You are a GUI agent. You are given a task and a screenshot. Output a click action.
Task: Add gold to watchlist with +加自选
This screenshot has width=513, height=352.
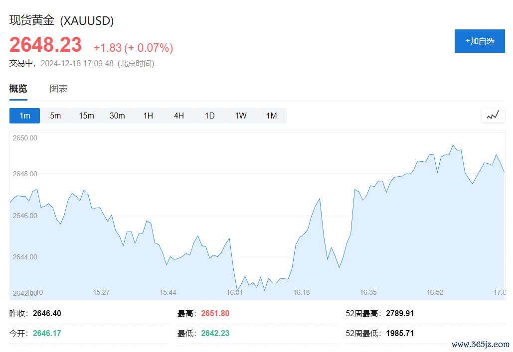[479, 41]
